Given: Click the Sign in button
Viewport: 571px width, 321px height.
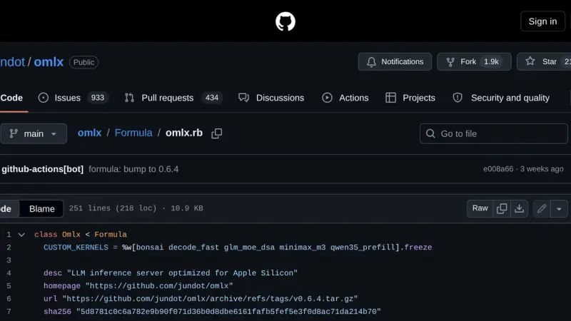Looking at the screenshot, I should coord(542,21).
